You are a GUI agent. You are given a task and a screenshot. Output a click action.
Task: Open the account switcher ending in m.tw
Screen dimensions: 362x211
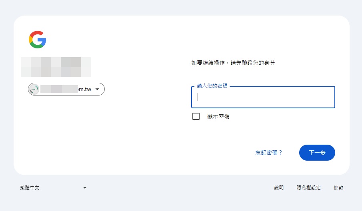click(66, 89)
